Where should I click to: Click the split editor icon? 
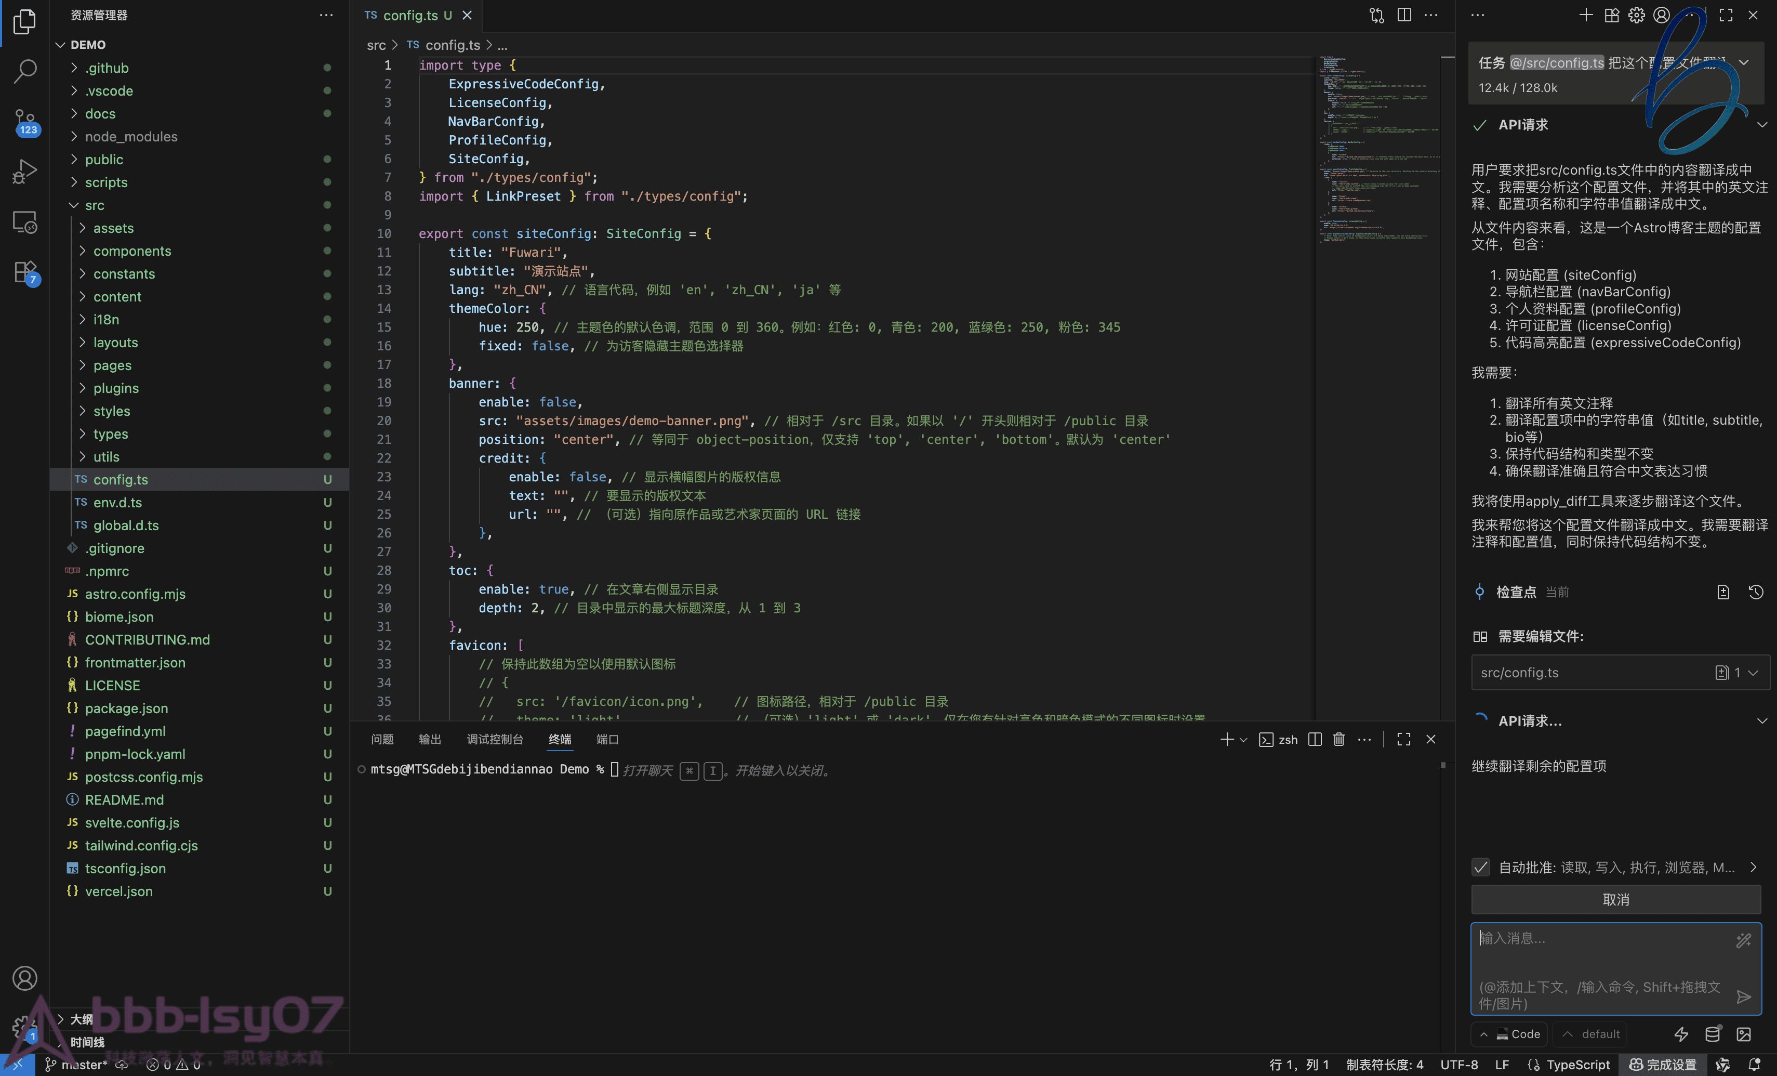(x=1403, y=15)
